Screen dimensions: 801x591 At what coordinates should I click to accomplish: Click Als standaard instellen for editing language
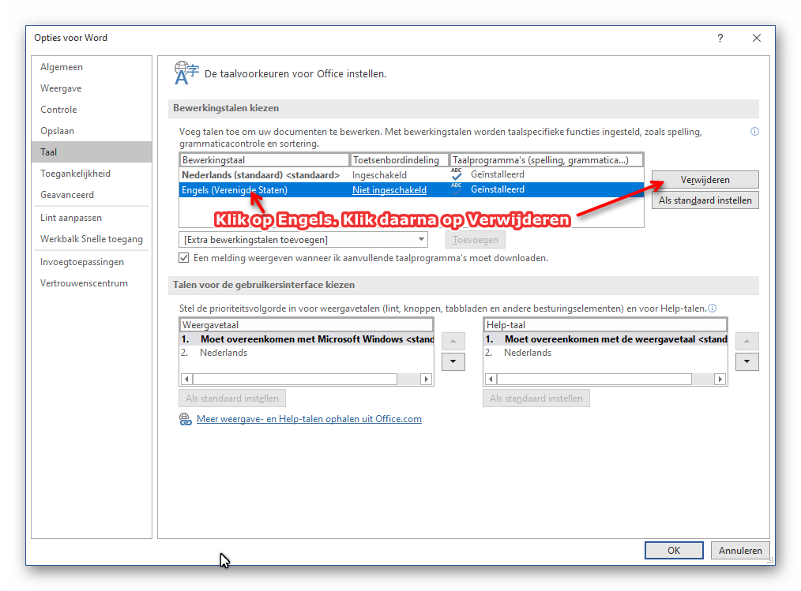pos(705,200)
